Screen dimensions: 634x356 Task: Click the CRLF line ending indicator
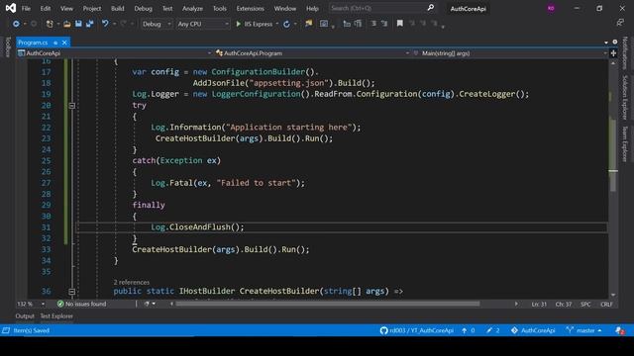click(606, 305)
